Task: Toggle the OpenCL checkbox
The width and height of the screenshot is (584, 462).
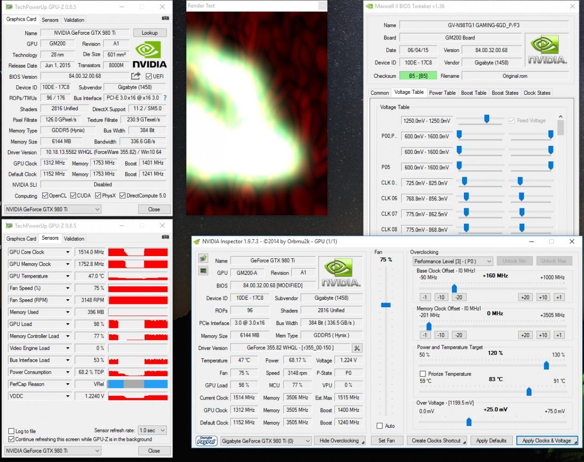Action: pyautogui.click(x=45, y=196)
